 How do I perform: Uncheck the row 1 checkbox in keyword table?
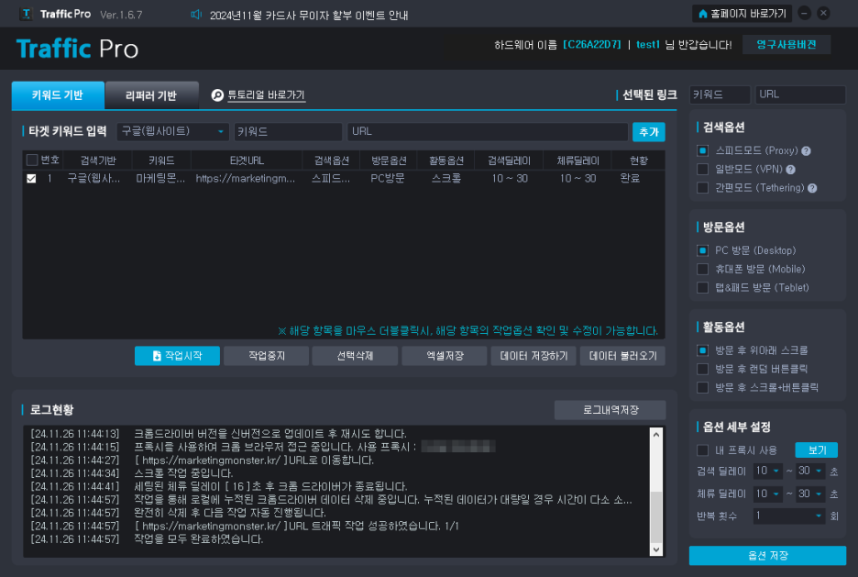click(x=31, y=179)
